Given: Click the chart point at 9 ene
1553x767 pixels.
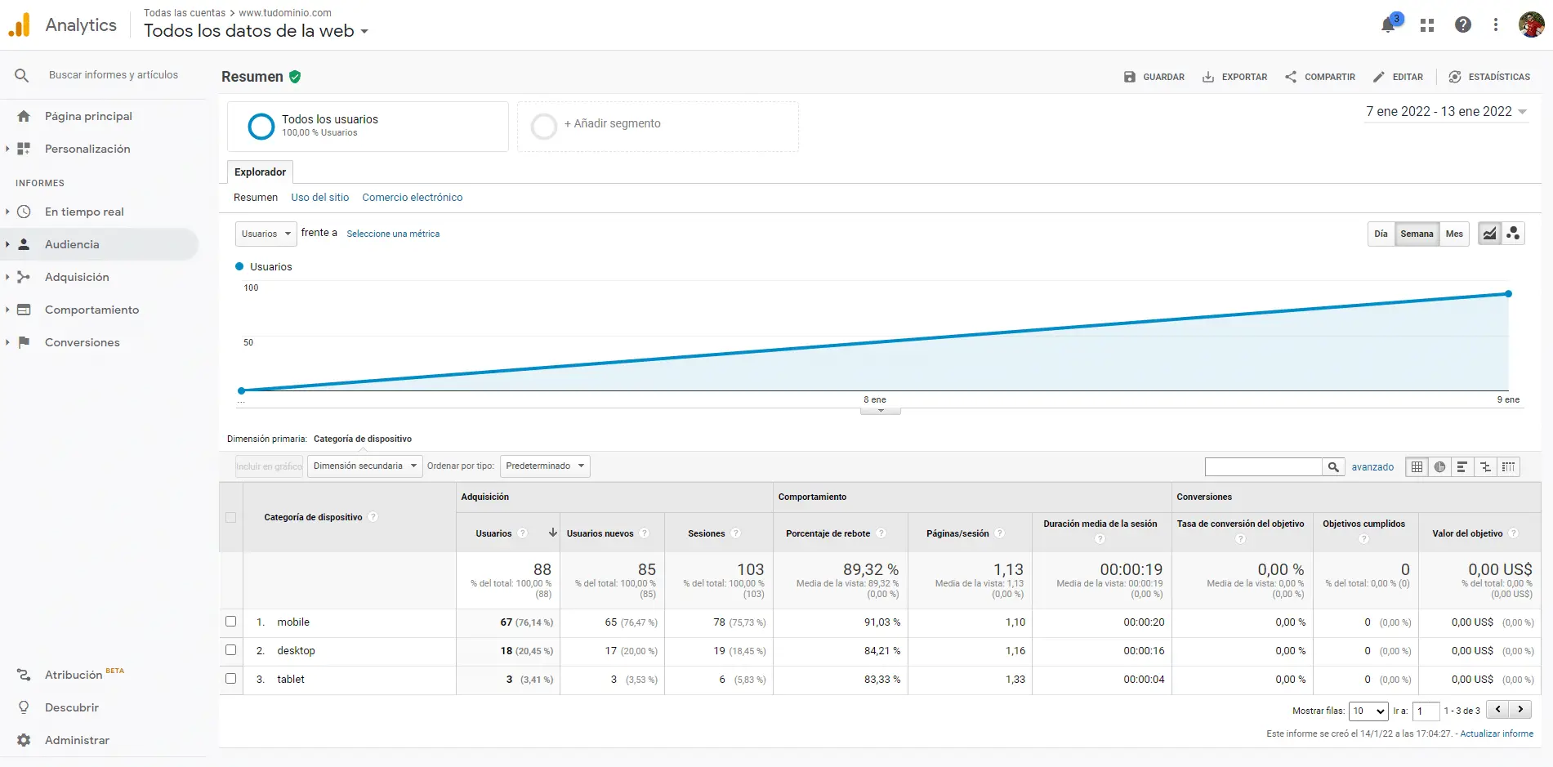Looking at the screenshot, I should pos(1508,294).
